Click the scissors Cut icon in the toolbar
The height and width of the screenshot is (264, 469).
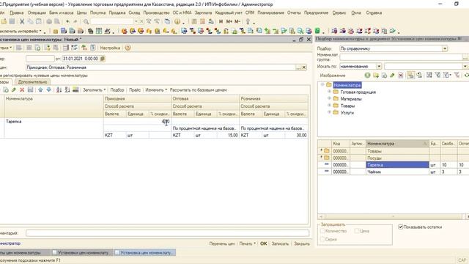point(22,21)
